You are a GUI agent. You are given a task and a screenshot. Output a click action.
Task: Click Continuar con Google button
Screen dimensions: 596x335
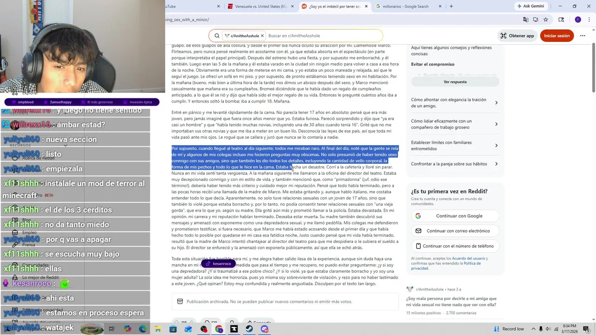coord(455,216)
